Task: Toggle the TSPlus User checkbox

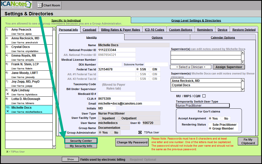Action: pyautogui.click(x=140, y=132)
